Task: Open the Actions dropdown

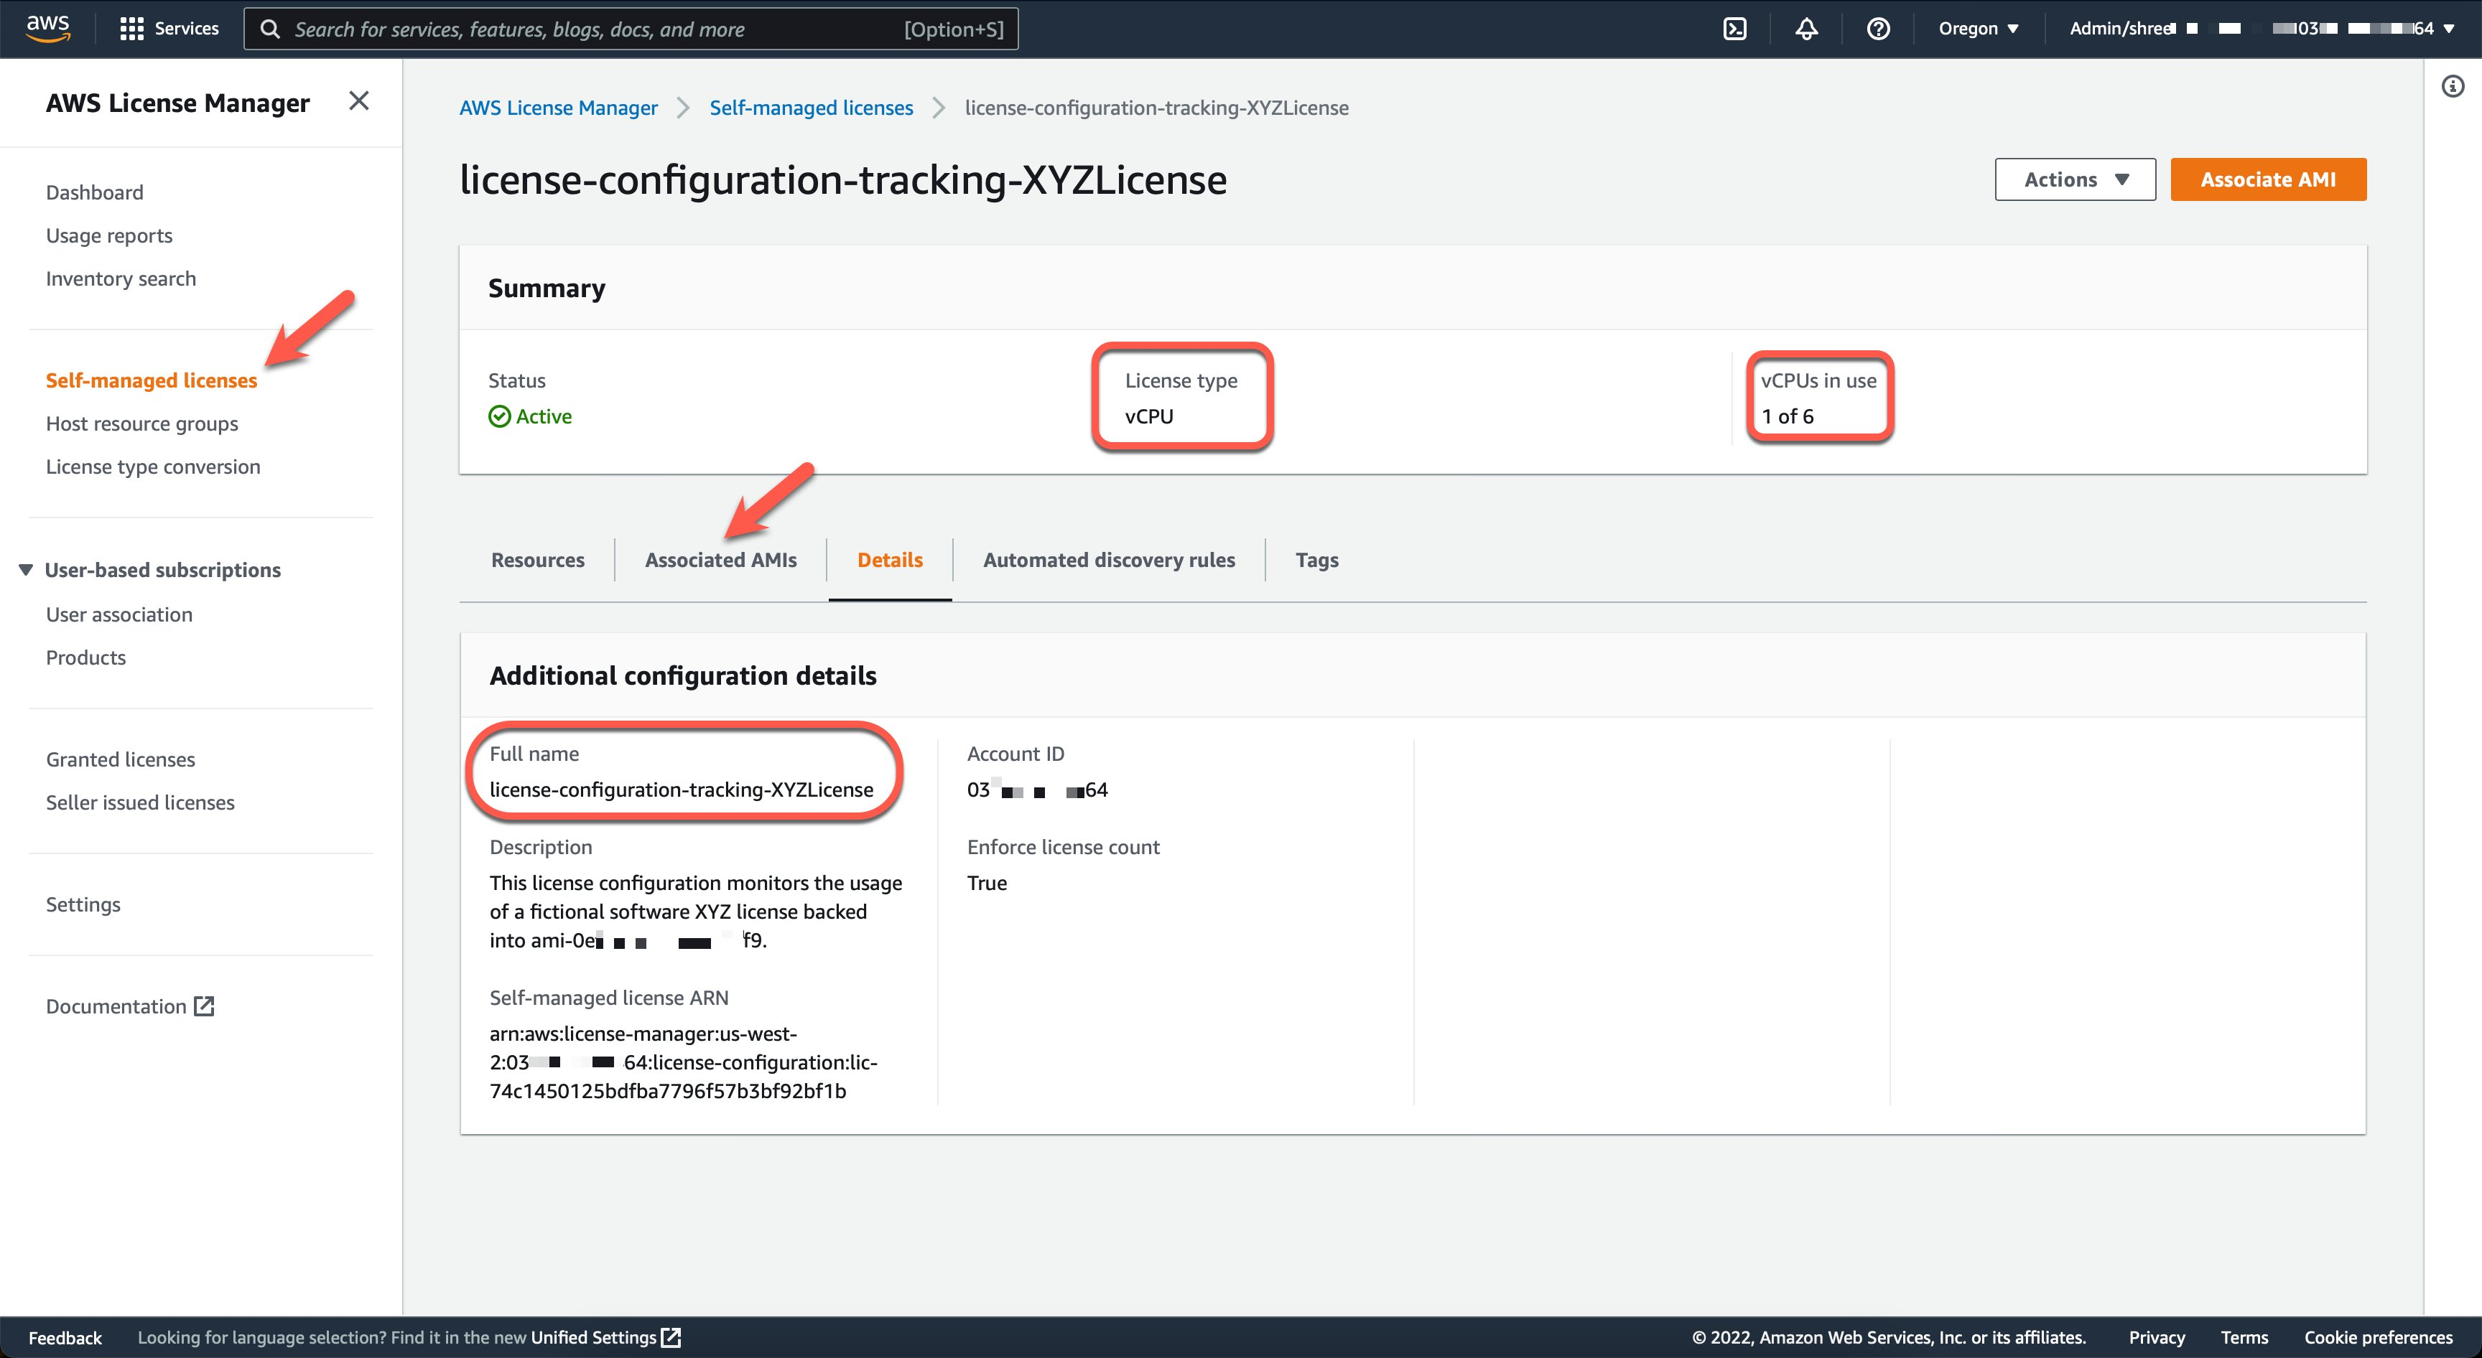Action: pyautogui.click(x=2074, y=179)
